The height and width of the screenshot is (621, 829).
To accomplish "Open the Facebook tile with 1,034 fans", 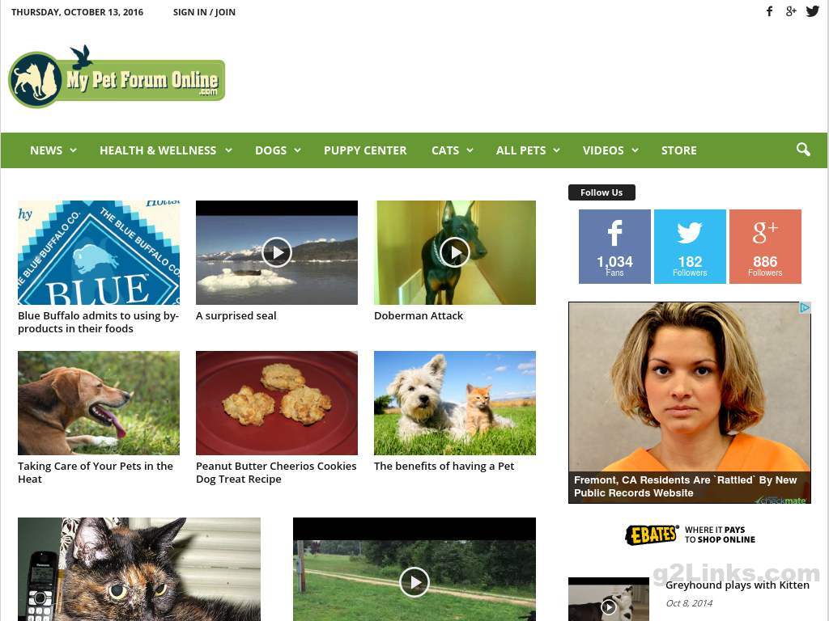I will coord(614,247).
